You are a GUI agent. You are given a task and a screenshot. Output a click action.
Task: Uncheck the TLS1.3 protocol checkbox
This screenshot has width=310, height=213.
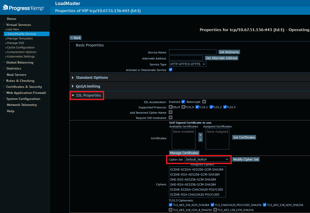point(225,107)
